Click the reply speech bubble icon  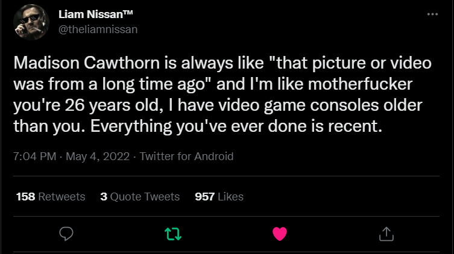[66, 234]
